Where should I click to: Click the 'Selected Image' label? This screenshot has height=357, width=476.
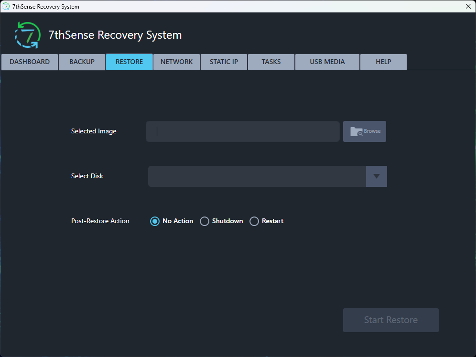tap(94, 131)
